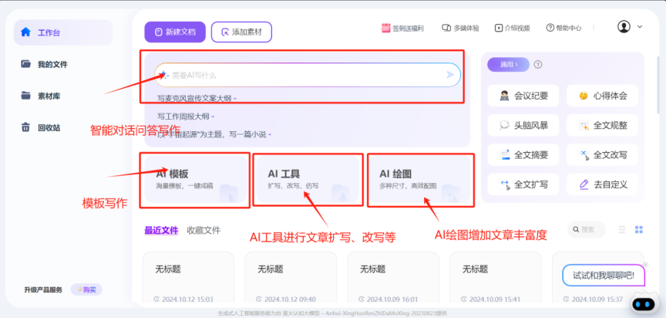Open the robot chat assistant icon

[x=644, y=303]
